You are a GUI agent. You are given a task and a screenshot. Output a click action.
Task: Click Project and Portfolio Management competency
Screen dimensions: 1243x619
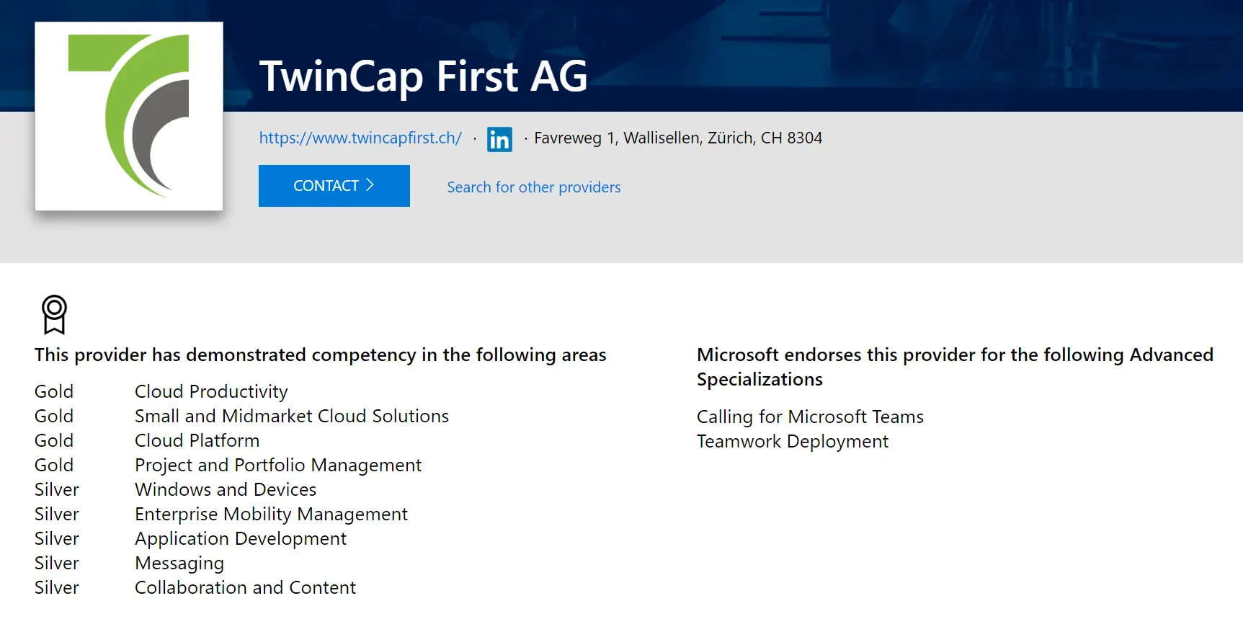[x=278, y=466]
